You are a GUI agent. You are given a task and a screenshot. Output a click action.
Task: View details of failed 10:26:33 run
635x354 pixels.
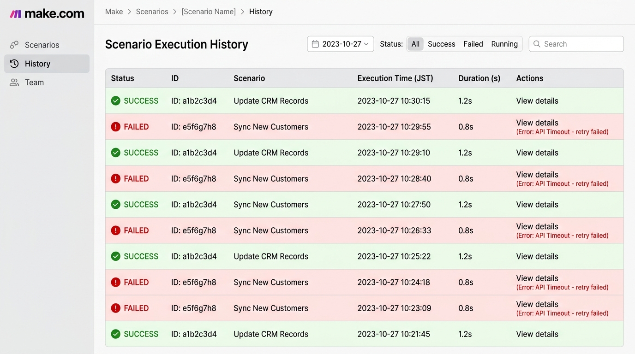click(537, 226)
